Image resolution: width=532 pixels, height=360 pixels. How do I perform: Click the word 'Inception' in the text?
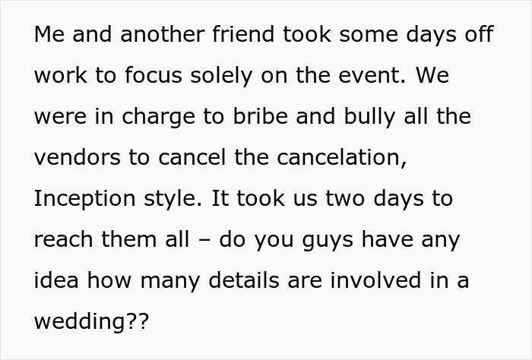(85, 199)
